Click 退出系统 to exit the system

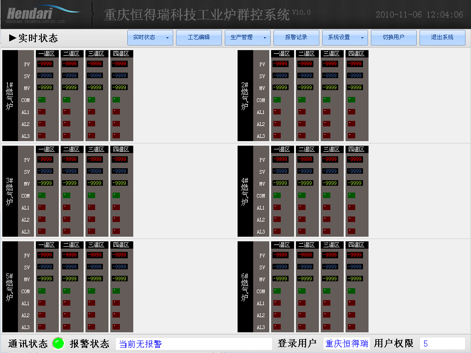coord(442,38)
